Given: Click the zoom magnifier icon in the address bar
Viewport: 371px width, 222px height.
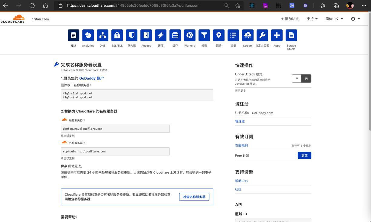Looking at the screenshot, I should coord(226,5).
